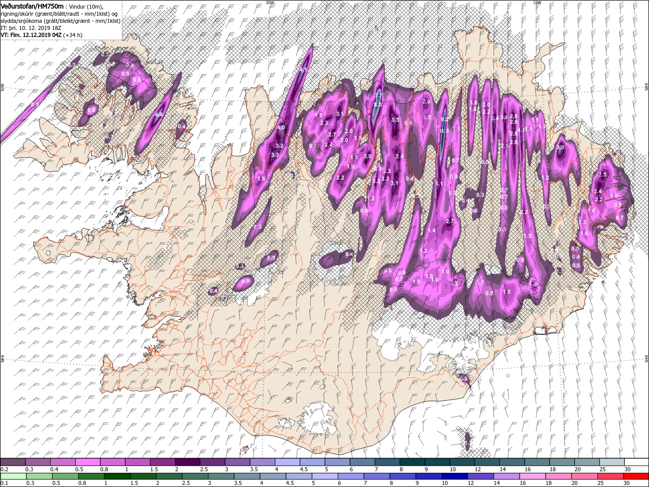Select the dark blue rain swatch between 10 and 12
Viewport: 649px width, 487px height.
tap(454, 476)
